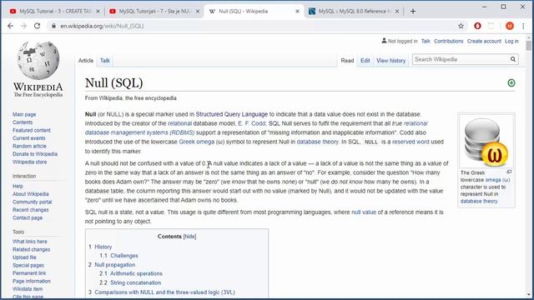Click the green plus article indicator icon
The height and width of the screenshot is (300, 534).
pos(511,83)
